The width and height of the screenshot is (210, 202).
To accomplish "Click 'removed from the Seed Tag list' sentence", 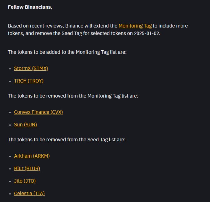I will click(x=67, y=140).
